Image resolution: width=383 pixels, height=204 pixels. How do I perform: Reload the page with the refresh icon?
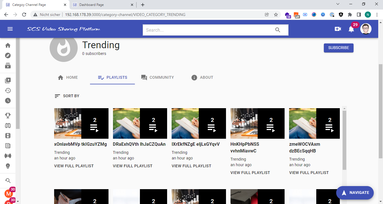24,15
